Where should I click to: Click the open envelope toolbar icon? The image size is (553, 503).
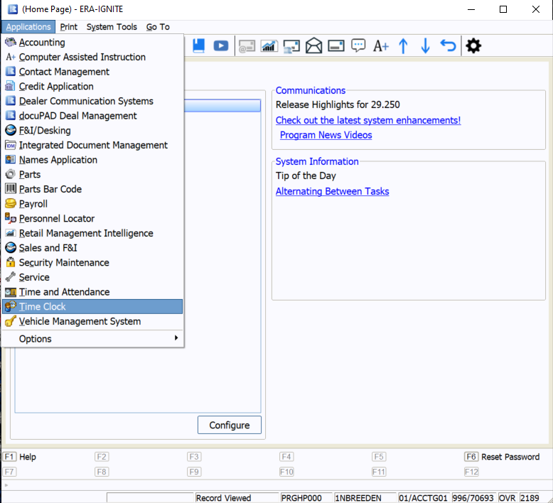click(x=314, y=45)
